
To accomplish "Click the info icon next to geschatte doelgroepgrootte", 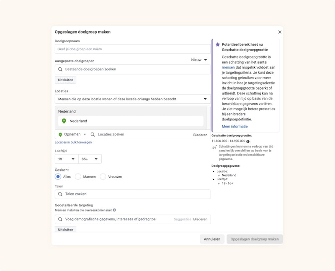I will [248, 141].
